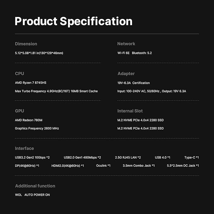Click AUTO POWER ON text
The width and height of the screenshot is (214, 214).
tap(37, 195)
